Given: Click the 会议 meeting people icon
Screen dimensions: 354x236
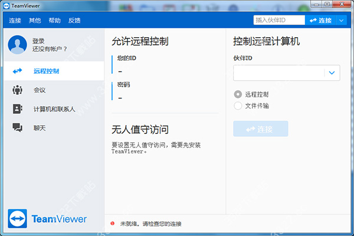Looking at the screenshot, I should (17, 90).
